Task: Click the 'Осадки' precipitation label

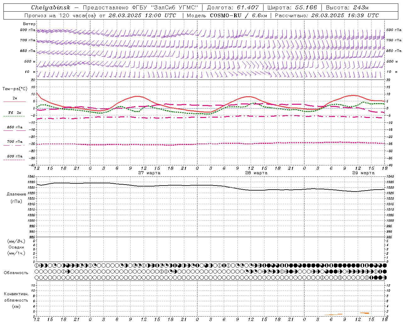Action: (16, 247)
